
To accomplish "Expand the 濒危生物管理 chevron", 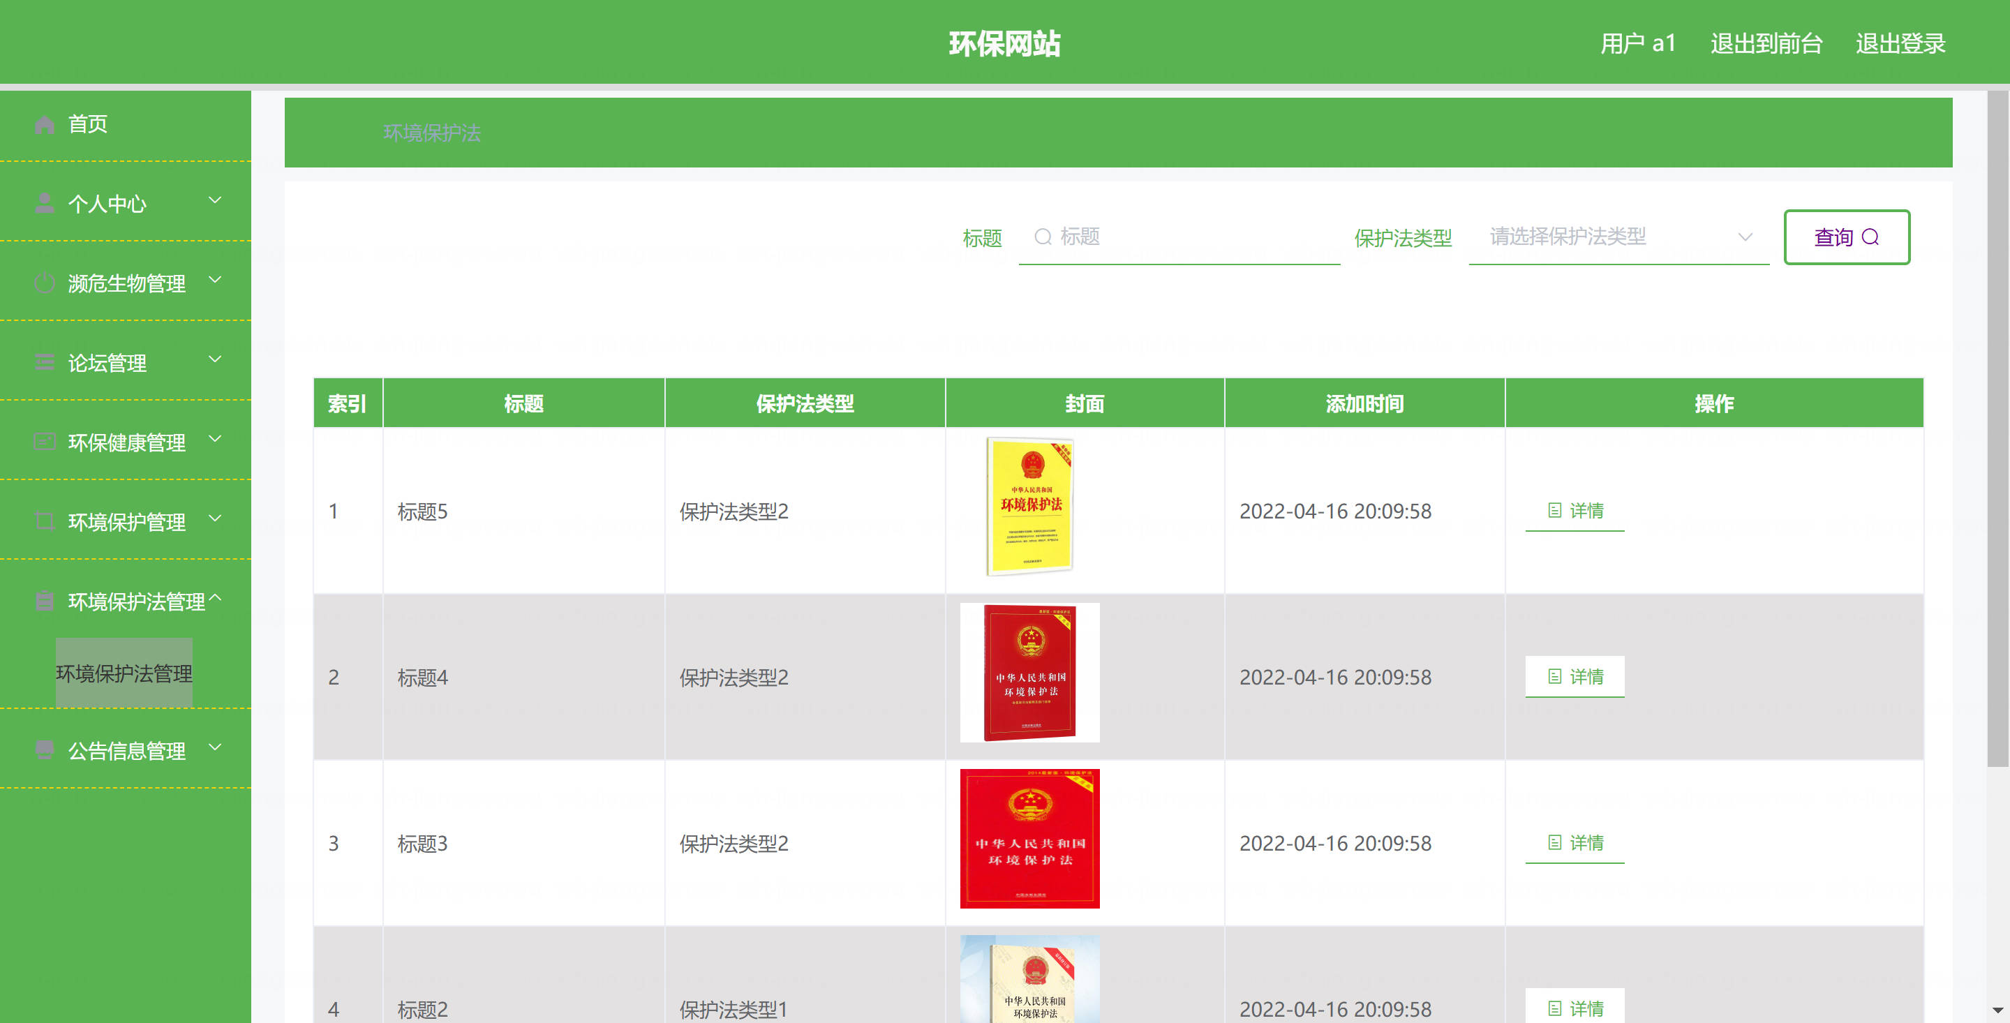I will pos(216,280).
